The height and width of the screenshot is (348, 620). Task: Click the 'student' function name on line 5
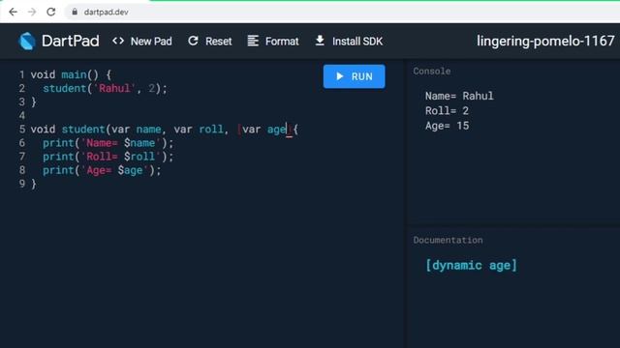pyautogui.click(x=83, y=129)
